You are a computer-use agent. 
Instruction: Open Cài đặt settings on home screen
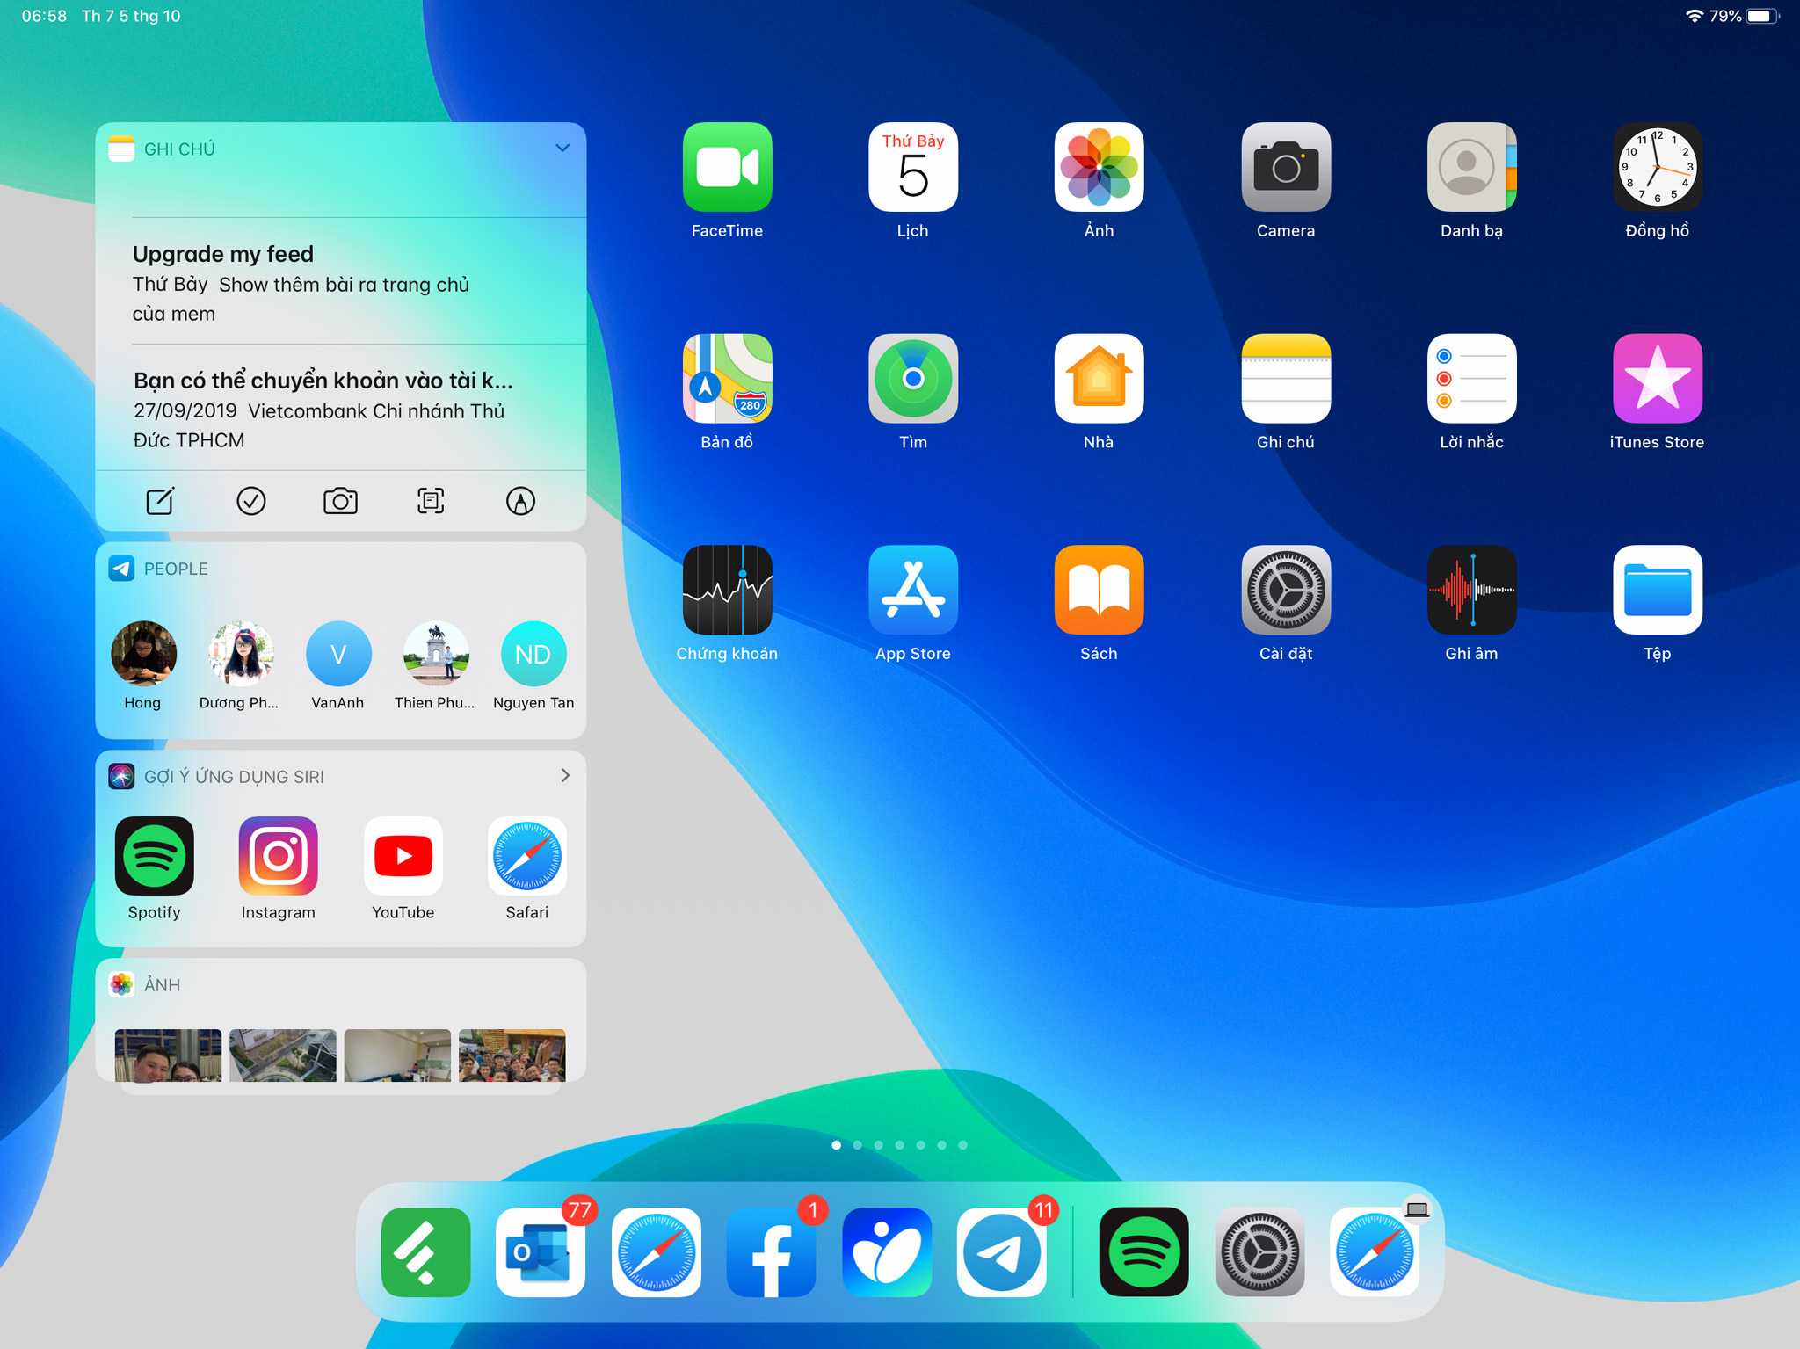pos(1286,590)
